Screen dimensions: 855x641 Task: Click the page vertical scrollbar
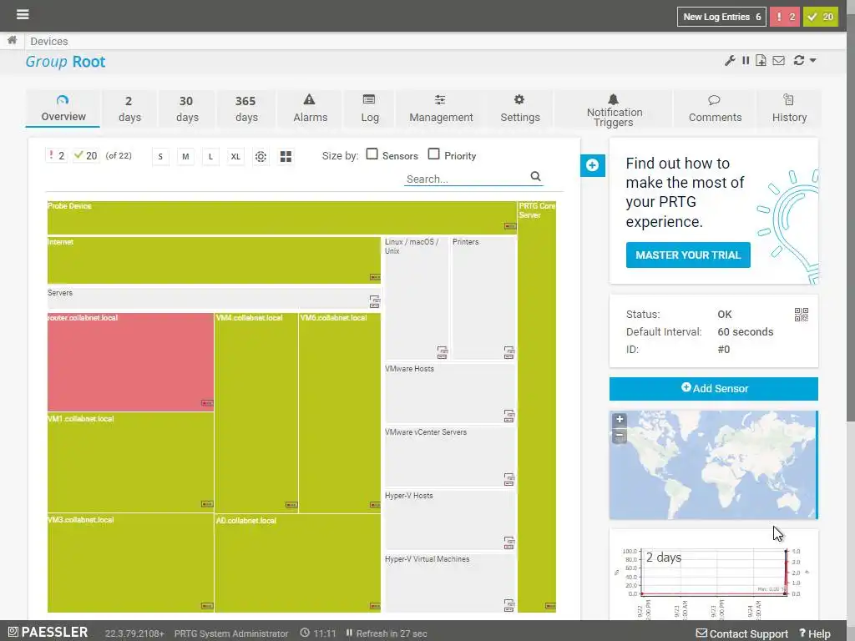click(851, 218)
